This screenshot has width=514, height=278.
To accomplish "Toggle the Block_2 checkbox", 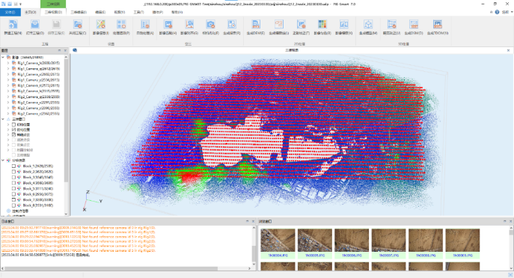I will coord(13,172).
